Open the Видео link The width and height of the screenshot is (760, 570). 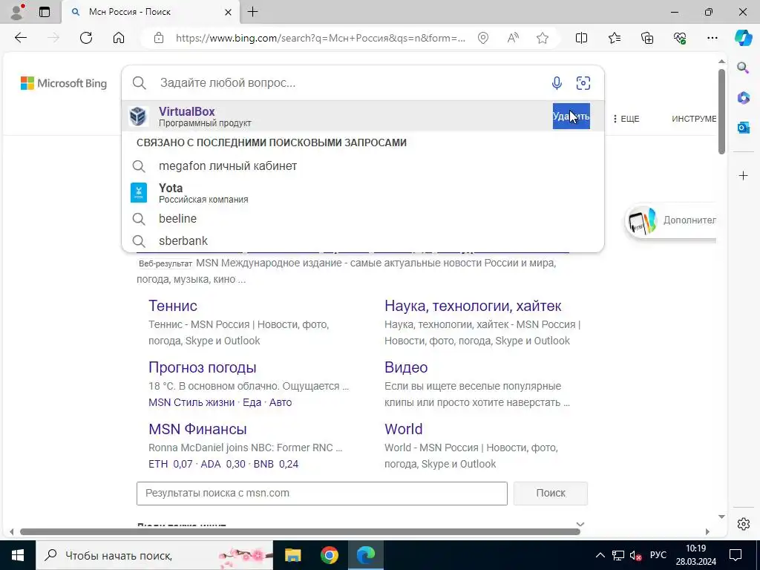[406, 367]
